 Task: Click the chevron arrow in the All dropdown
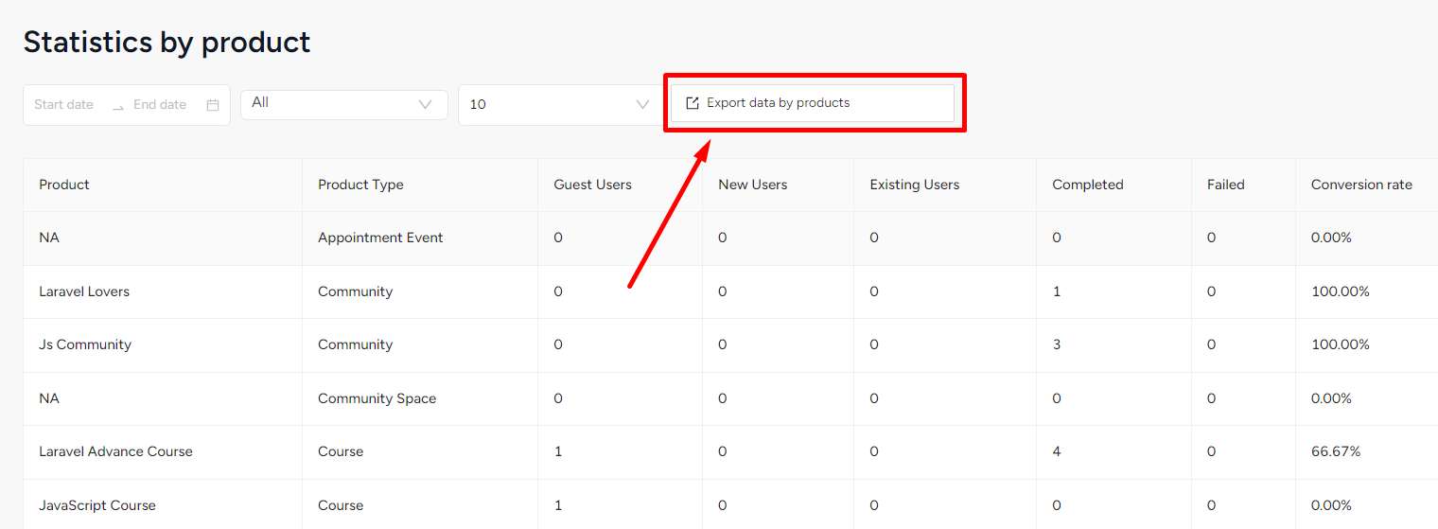point(425,105)
